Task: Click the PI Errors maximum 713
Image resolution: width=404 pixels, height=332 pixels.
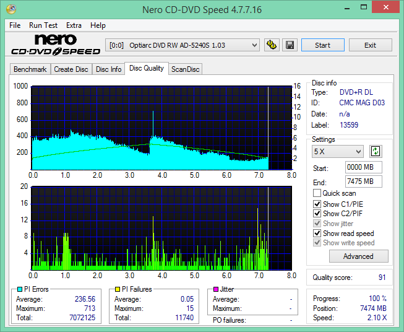Action: (90, 308)
